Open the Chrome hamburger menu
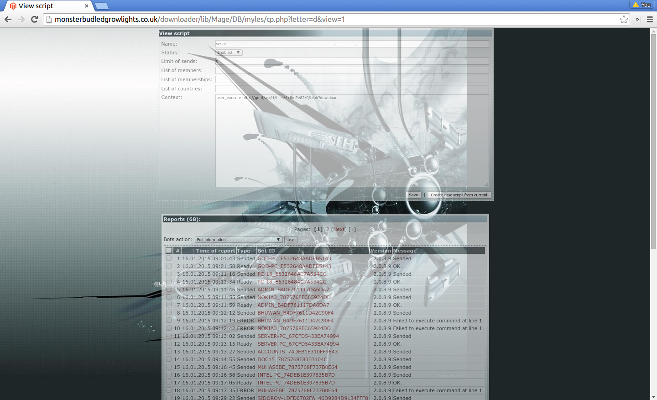 [650, 19]
